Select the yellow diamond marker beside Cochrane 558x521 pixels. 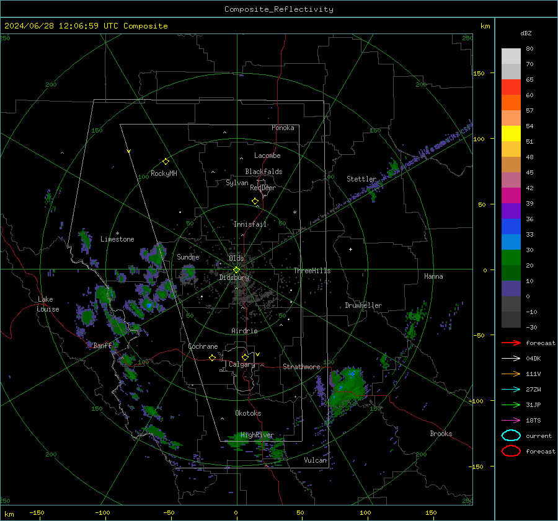click(x=212, y=357)
